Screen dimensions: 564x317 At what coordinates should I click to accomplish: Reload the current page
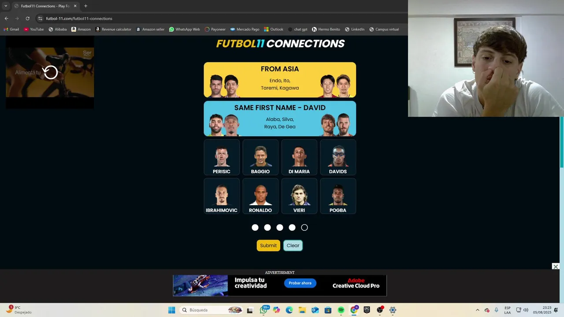(27, 18)
